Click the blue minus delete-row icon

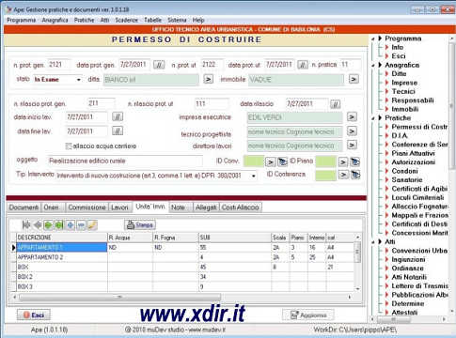(x=81, y=224)
